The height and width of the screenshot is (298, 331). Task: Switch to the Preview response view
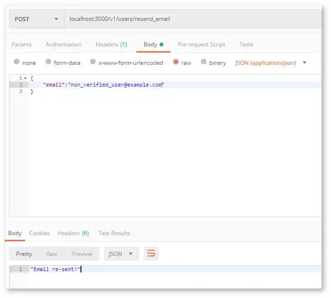(82, 254)
